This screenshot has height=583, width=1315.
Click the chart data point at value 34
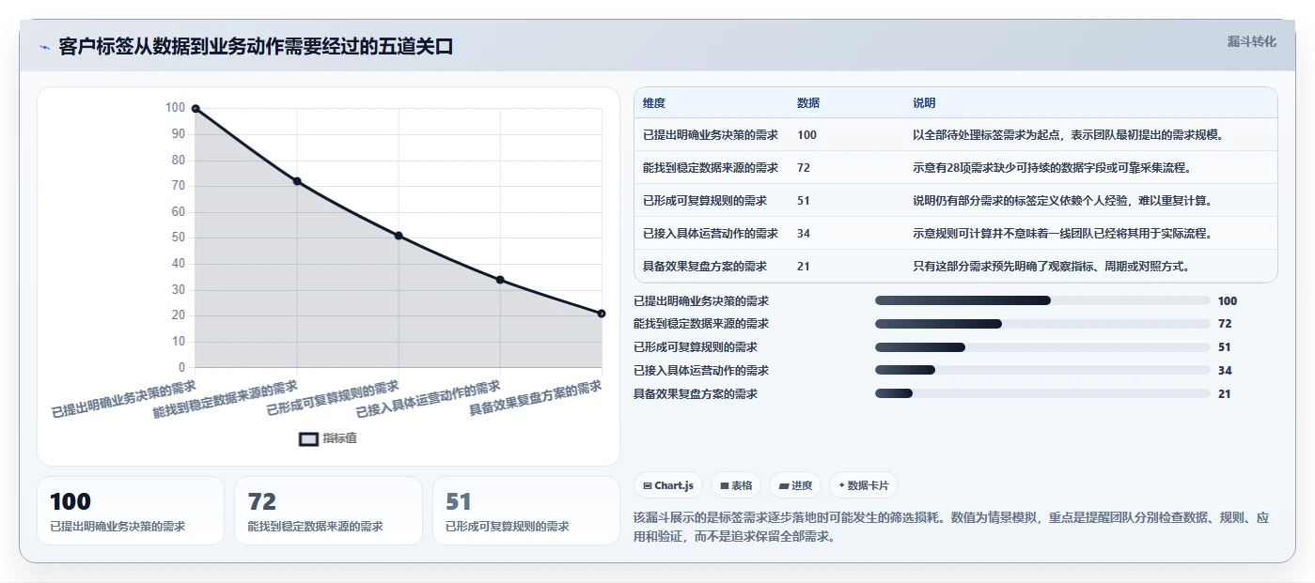500,280
